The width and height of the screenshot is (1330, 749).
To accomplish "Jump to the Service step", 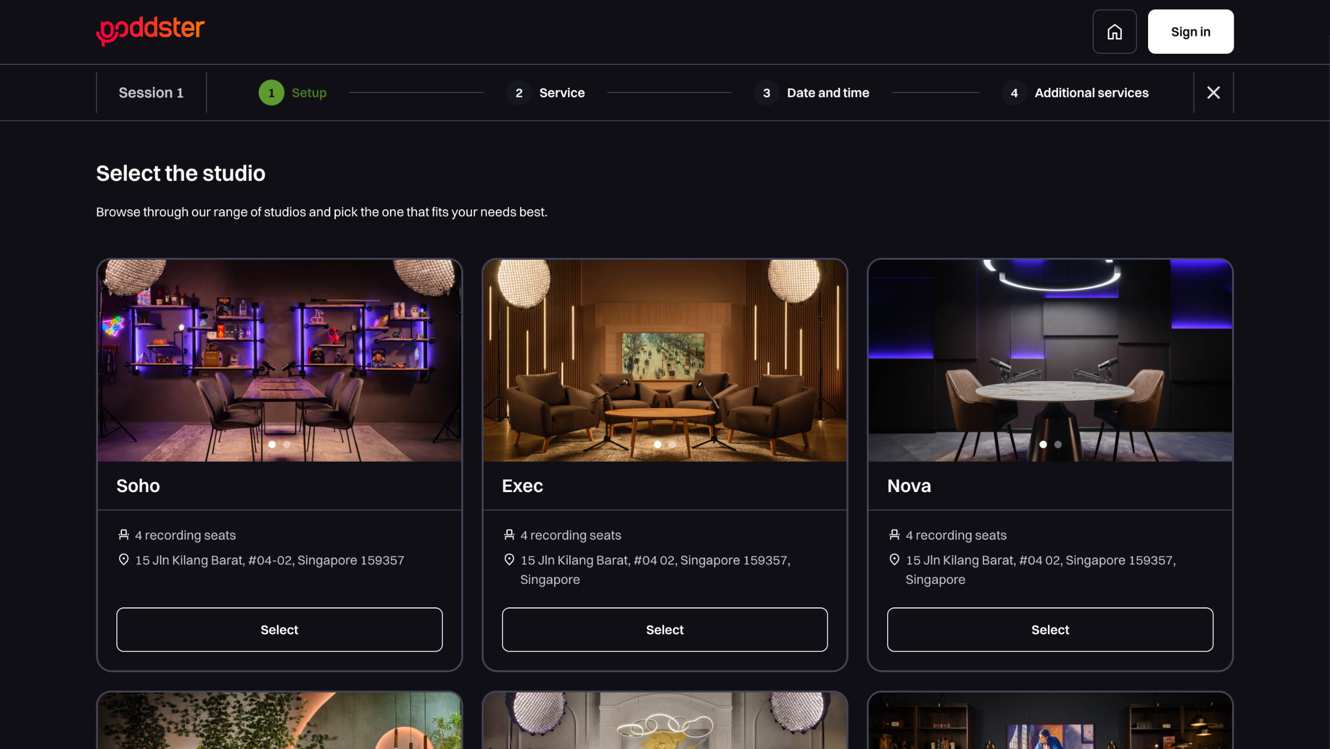I will 546,92.
